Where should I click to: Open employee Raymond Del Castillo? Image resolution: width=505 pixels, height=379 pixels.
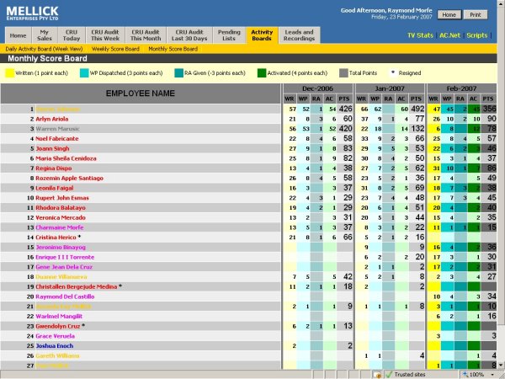pos(65,296)
